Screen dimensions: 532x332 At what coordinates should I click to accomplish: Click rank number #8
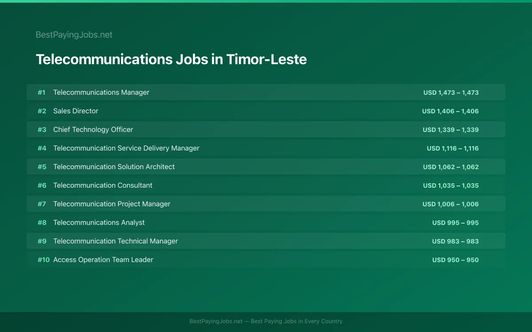(x=42, y=223)
